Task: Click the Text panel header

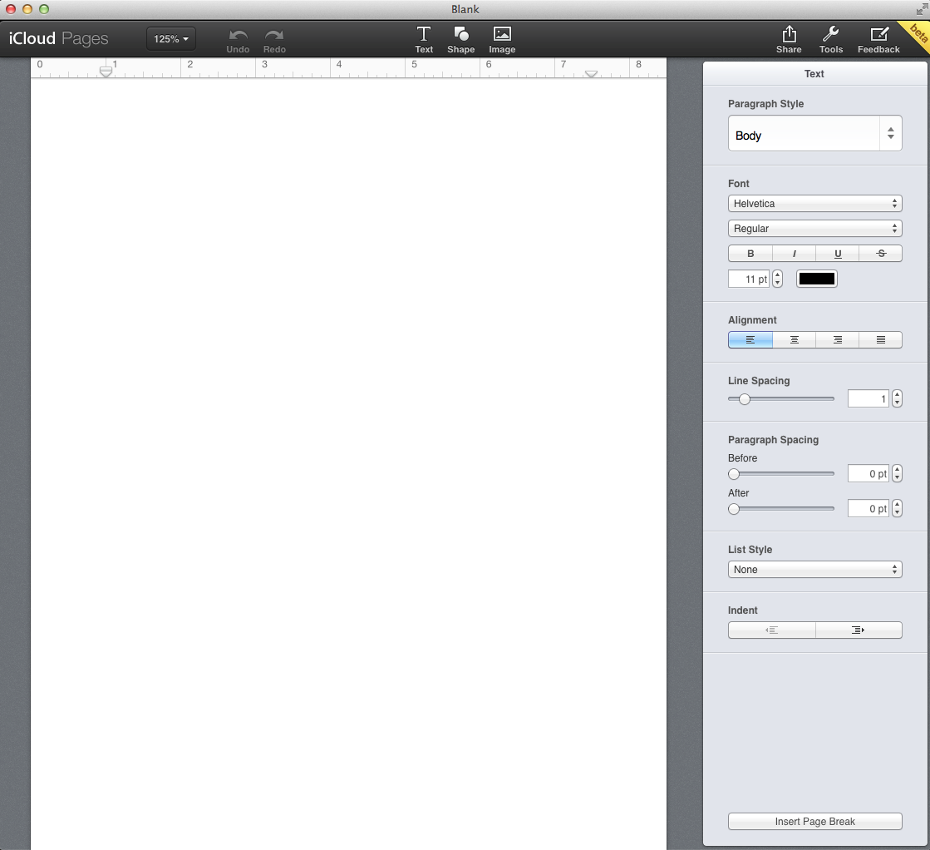Action: click(x=814, y=73)
